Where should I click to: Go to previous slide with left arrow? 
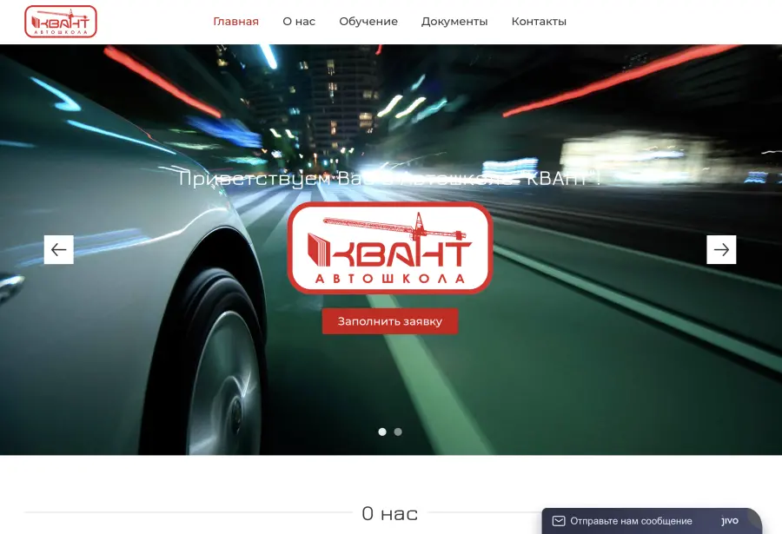pyautogui.click(x=59, y=250)
